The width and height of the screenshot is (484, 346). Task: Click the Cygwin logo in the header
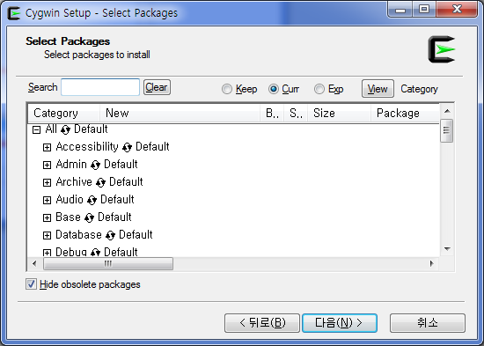tap(442, 49)
